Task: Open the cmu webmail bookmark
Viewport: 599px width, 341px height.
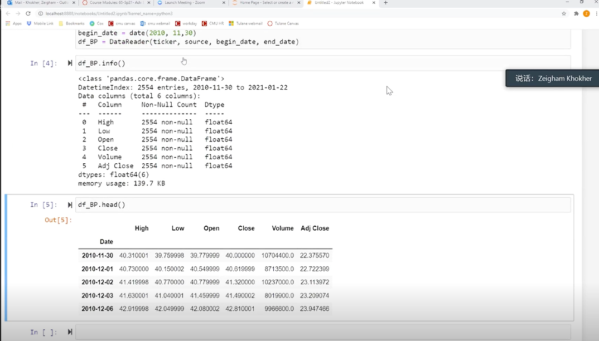Action: tap(155, 23)
